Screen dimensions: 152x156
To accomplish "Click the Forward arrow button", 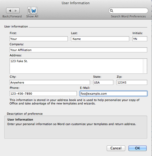I will (x=16, y=11).
